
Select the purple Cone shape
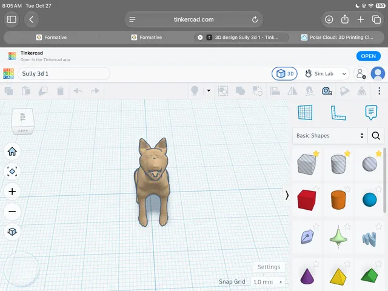pos(307,276)
